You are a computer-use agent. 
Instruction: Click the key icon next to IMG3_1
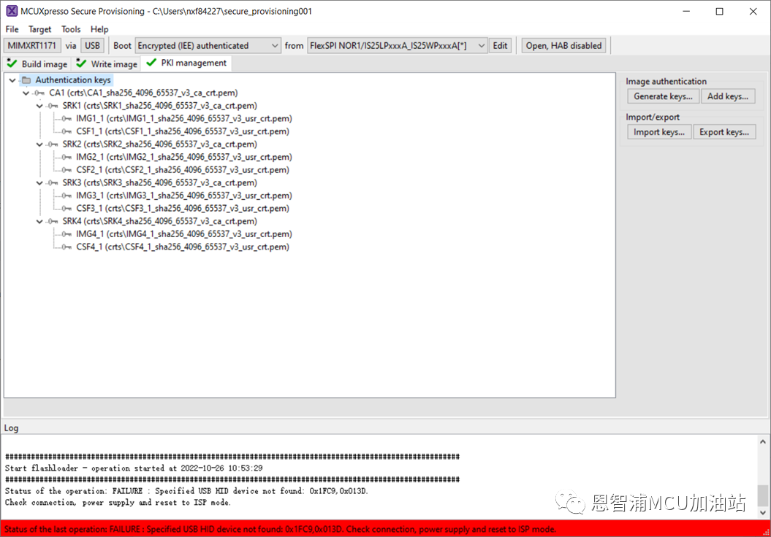click(67, 196)
